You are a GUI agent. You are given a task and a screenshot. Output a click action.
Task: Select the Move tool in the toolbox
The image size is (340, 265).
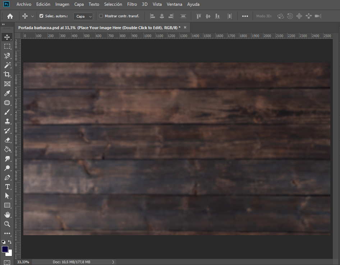[7, 37]
